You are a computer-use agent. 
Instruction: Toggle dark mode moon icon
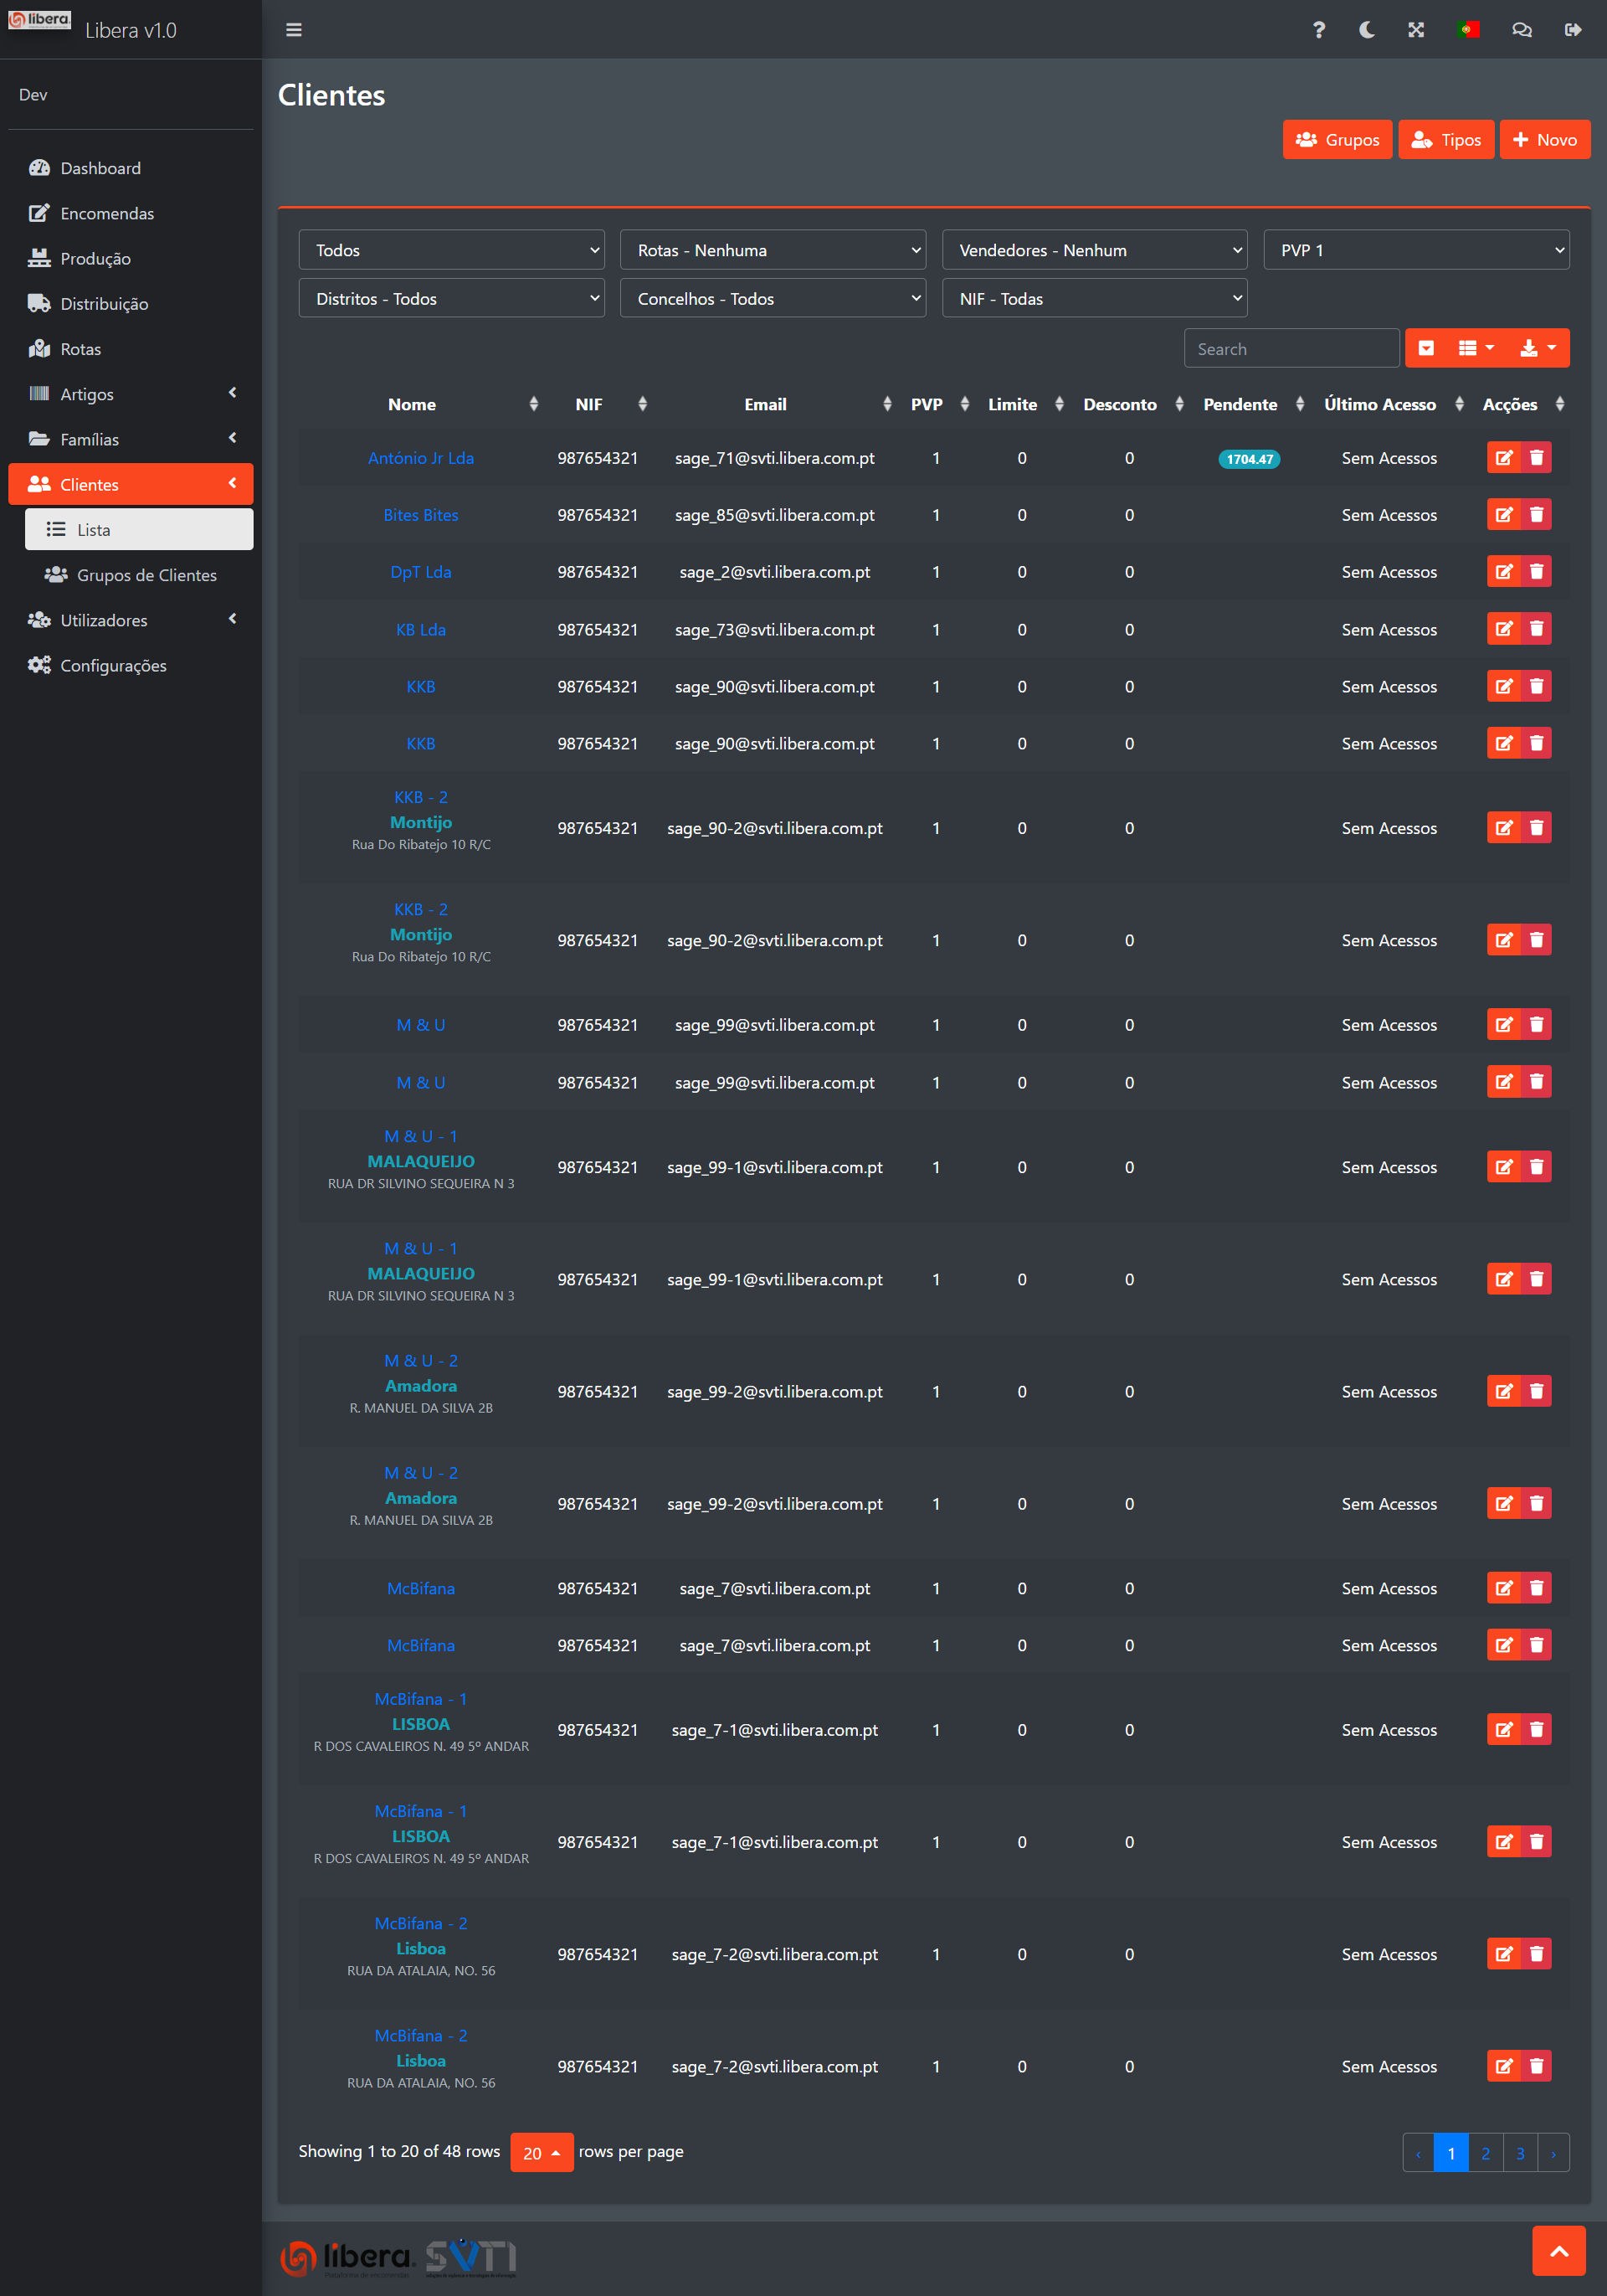pyautogui.click(x=1366, y=30)
